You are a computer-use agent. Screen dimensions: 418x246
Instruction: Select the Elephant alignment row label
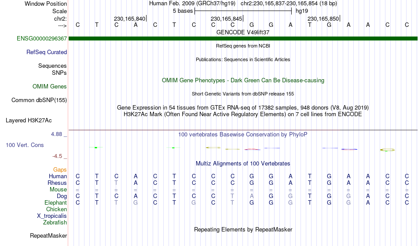[56, 203]
